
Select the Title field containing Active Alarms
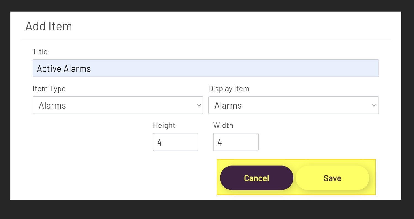(206, 68)
